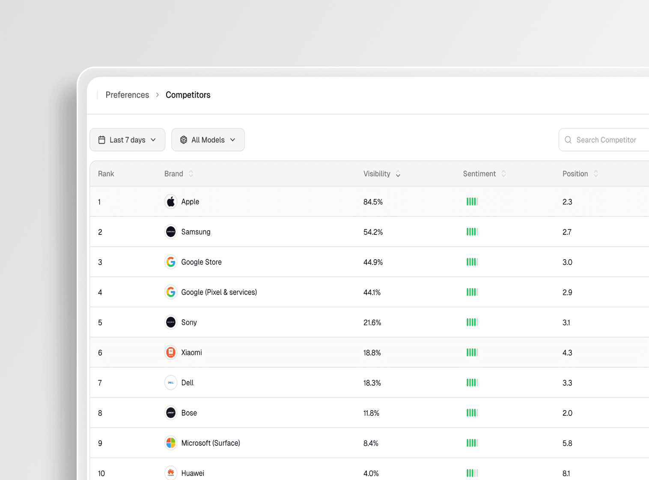649x480 pixels.
Task: Click the Samsung brand logo
Action: (x=171, y=231)
